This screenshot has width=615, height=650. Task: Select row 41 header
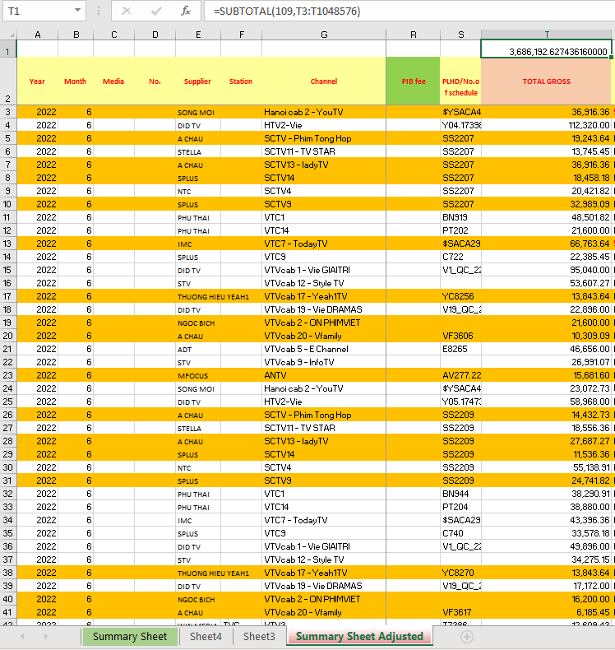(8, 612)
